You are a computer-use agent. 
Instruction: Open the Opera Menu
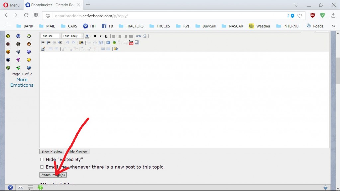point(11,5)
